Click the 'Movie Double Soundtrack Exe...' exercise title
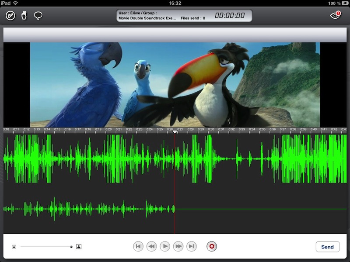The image size is (350, 262). [147, 18]
